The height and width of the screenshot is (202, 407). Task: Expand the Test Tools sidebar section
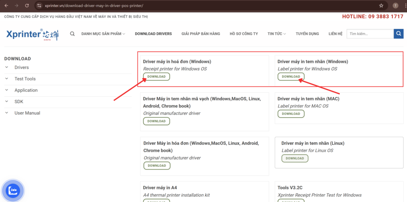tap(25, 79)
